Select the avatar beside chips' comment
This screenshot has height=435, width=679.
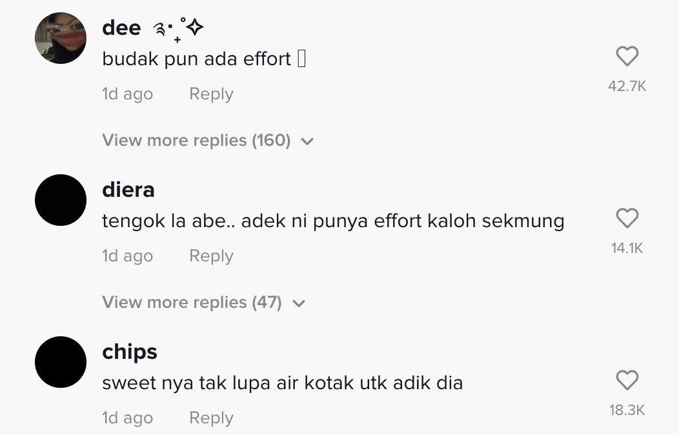coord(60,362)
